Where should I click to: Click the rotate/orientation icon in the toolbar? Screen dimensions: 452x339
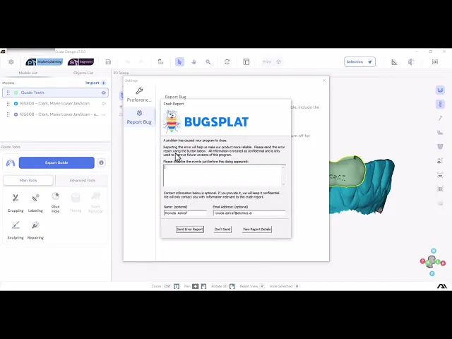click(160, 62)
